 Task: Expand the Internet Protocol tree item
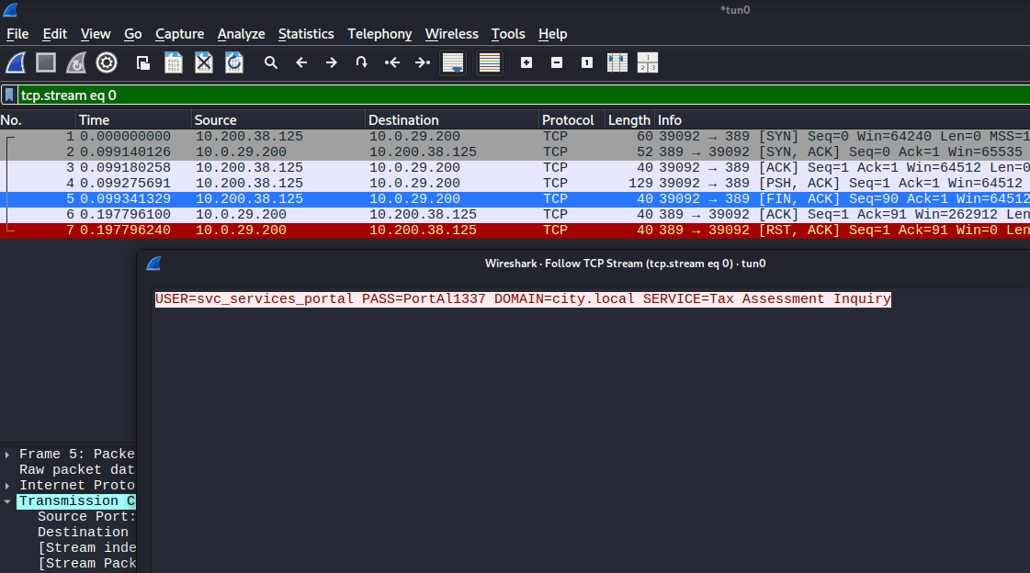click(x=8, y=486)
